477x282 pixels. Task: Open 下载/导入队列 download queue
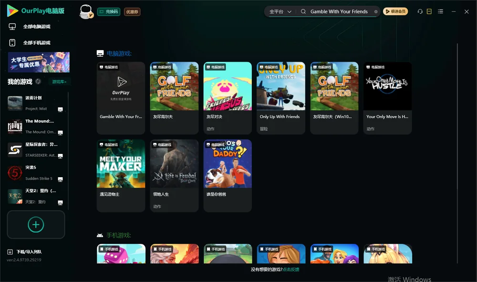pos(25,252)
